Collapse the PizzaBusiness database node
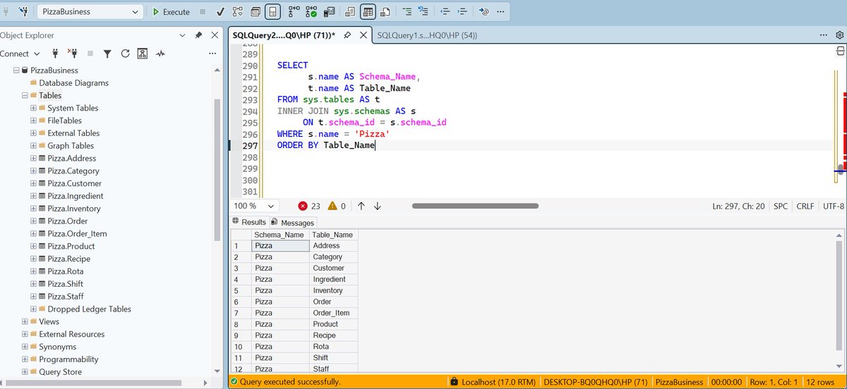This screenshot has width=847, height=389. pyautogui.click(x=16, y=70)
